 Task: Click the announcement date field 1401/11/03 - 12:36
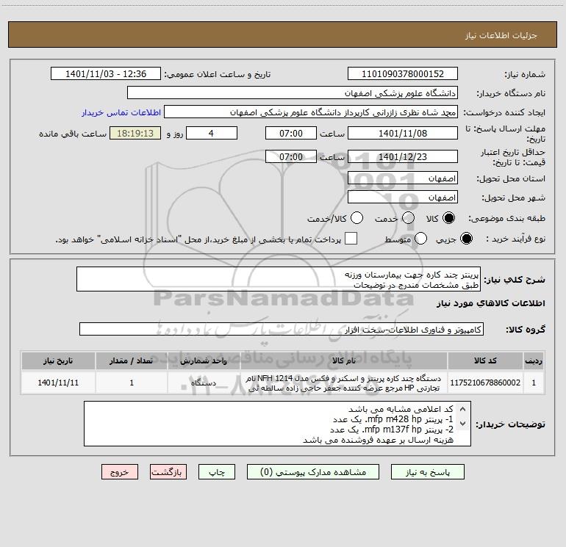point(106,74)
